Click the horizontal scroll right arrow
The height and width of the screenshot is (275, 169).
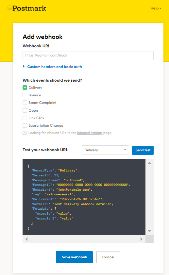[x=142, y=239]
